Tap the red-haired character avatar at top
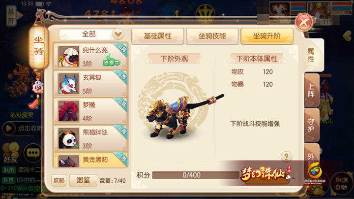 point(280,12)
